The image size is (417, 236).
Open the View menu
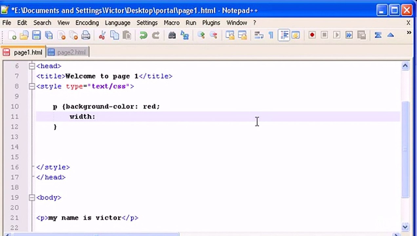[63, 23]
